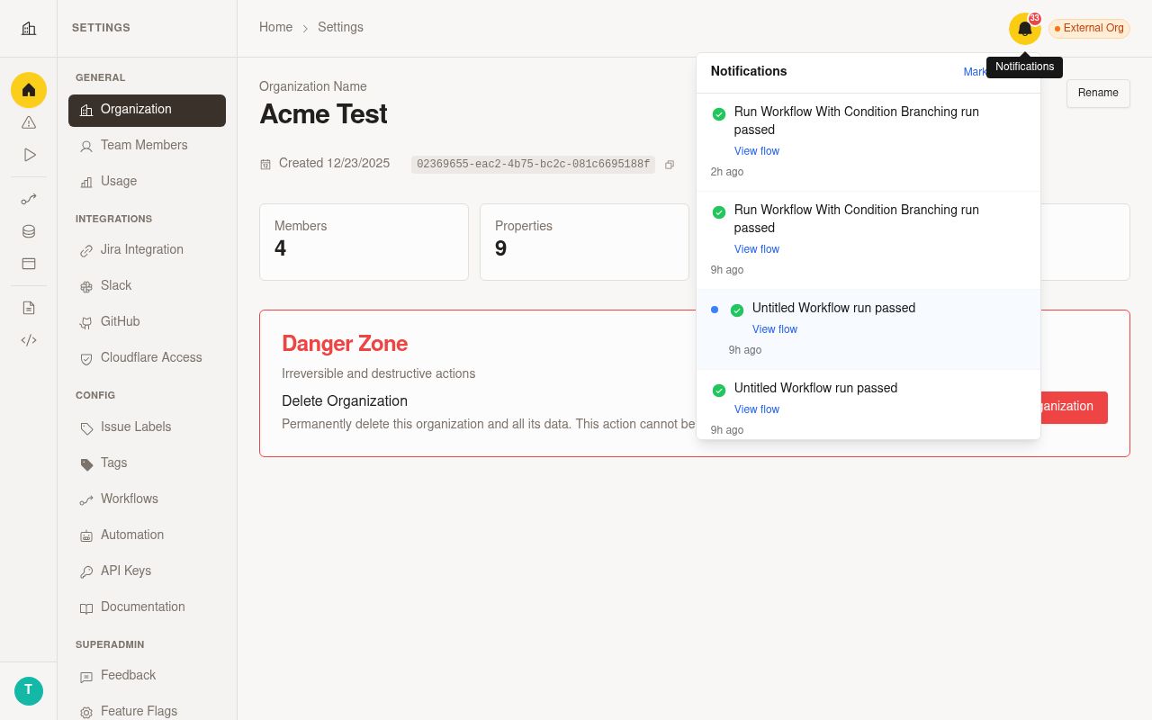This screenshot has height=720, width=1152.
Task: Click the organization ID 02369655-eac2 text
Action: (x=533, y=165)
